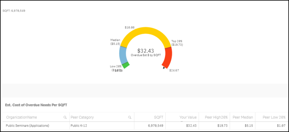Click the Overdue Est $ by SQFT label
Viewport: 289px width, 132px height.
tap(146, 55)
